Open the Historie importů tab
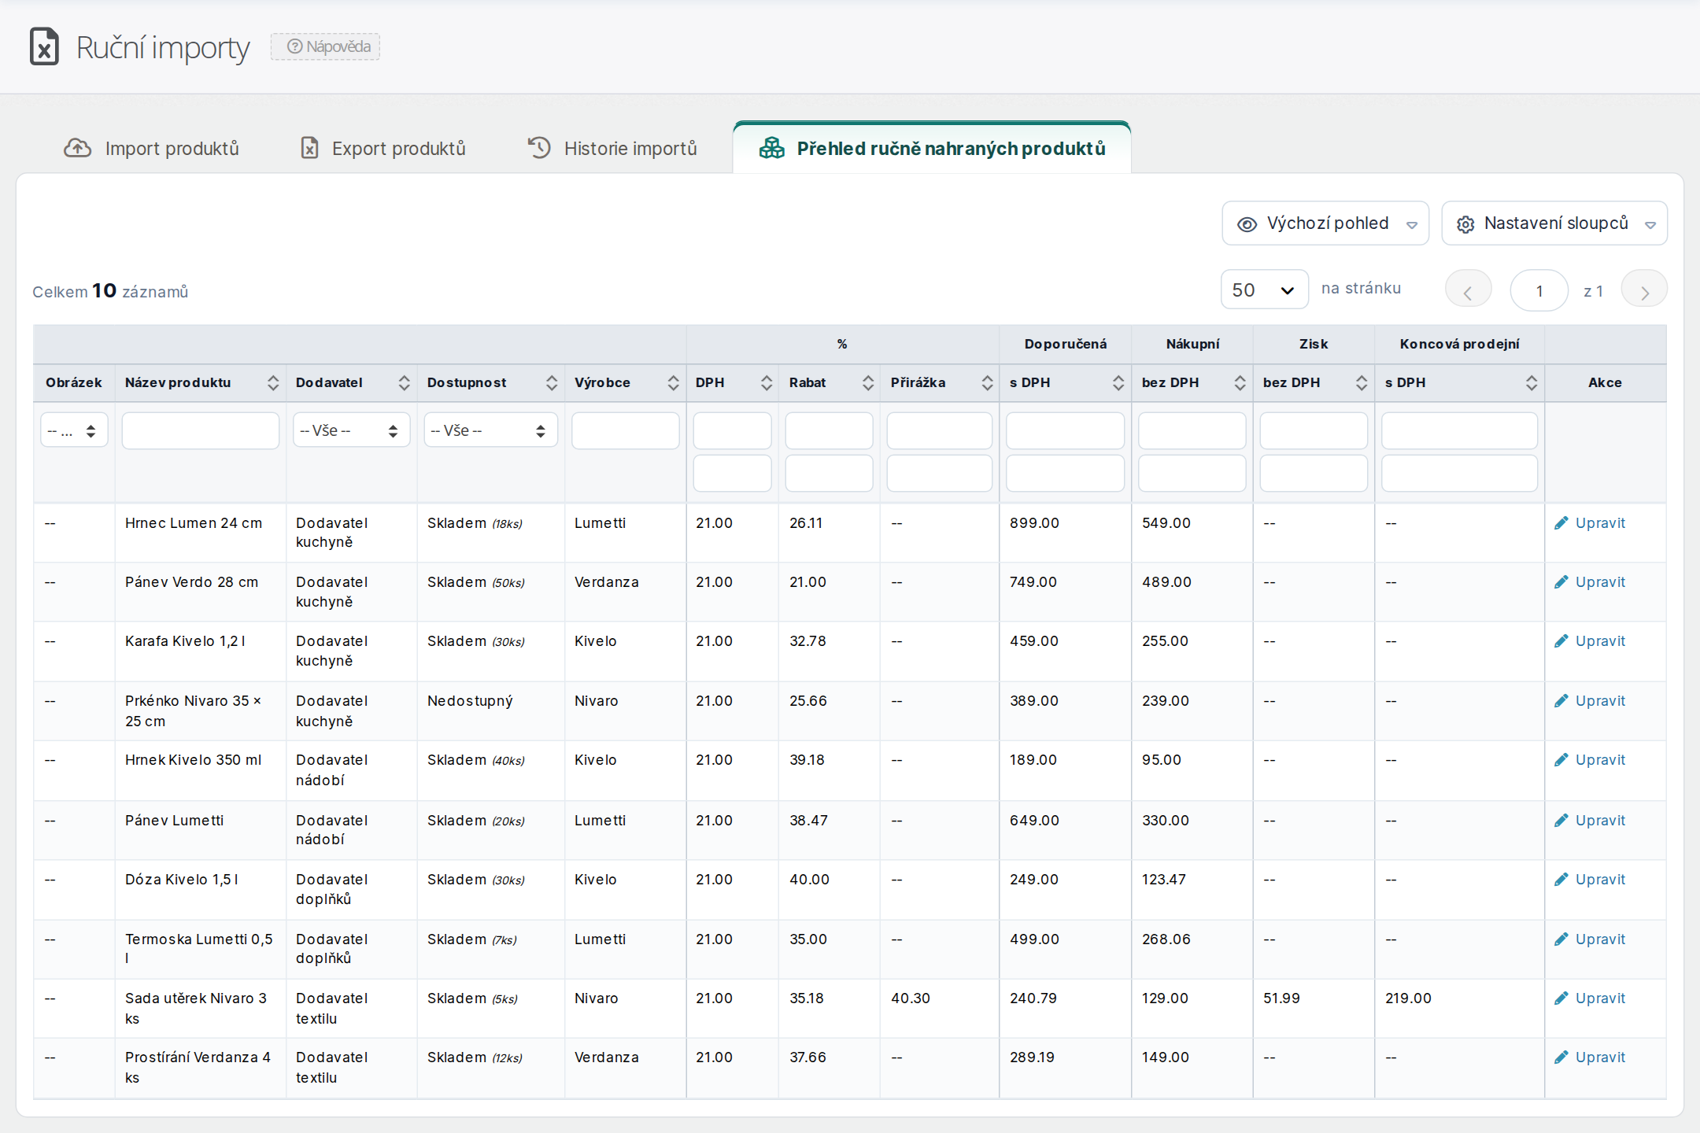 pyautogui.click(x=612, y=148)
